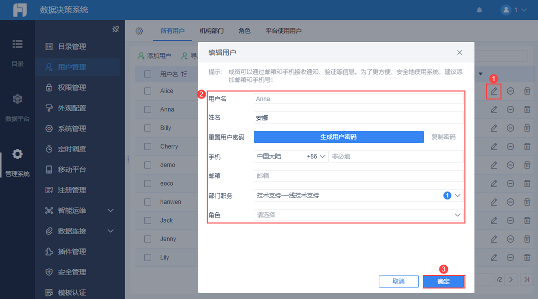538x299 pixels.
Task: Delete user Lily with trash icon
Action: pyautogui.click(x=527, y=258)
